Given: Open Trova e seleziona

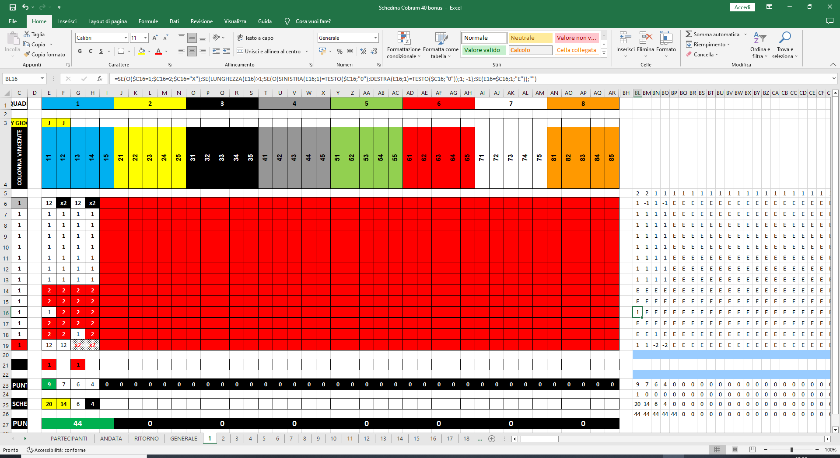Looking at the screenshot, I should [x=785, y=45].
